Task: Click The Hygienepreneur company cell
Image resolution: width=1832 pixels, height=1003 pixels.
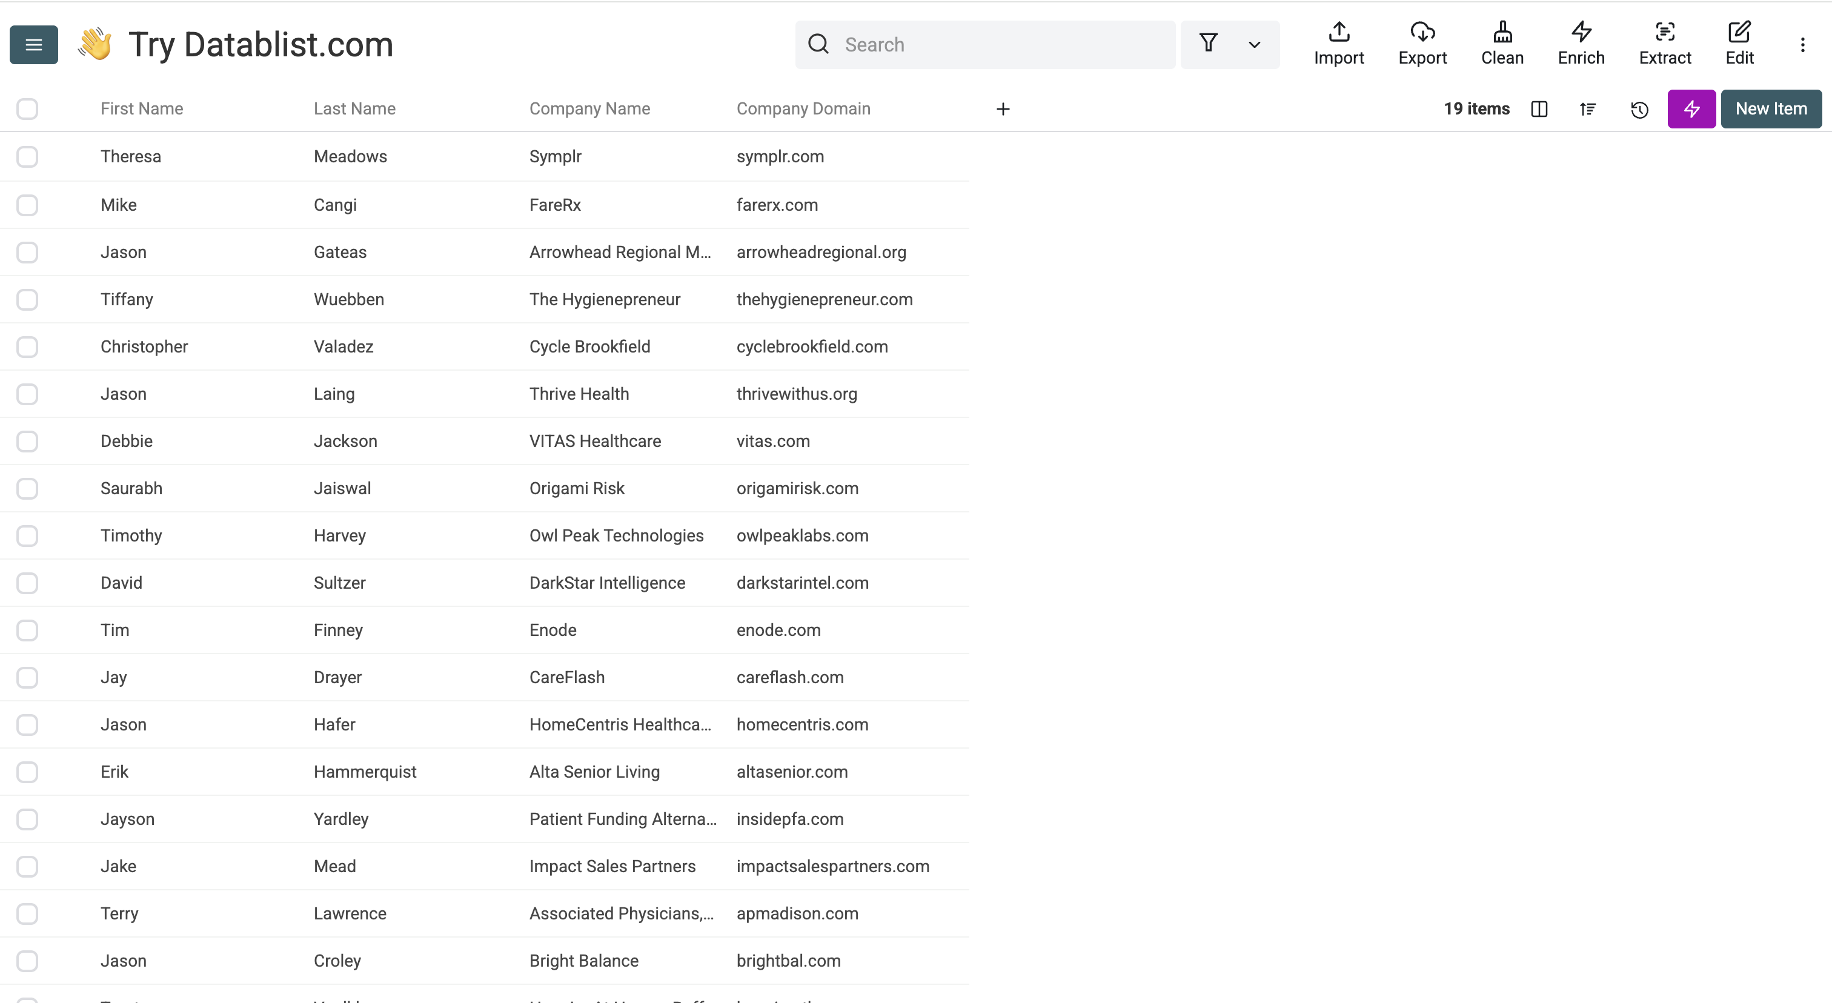Action: [605, 299]
